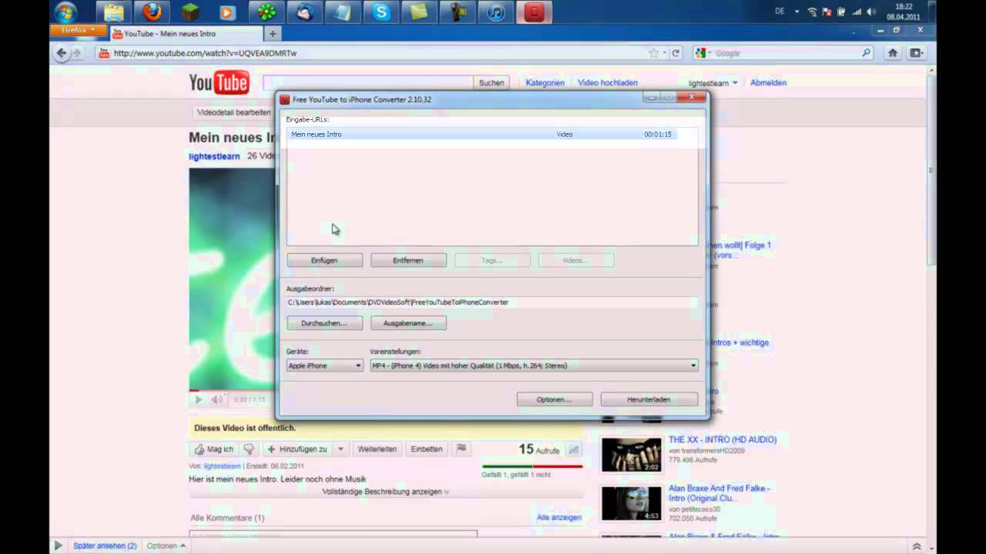Click the Einbetten button
Image resolution: width=986 pixels, height=554 pixels.
[x=427, y=449]
